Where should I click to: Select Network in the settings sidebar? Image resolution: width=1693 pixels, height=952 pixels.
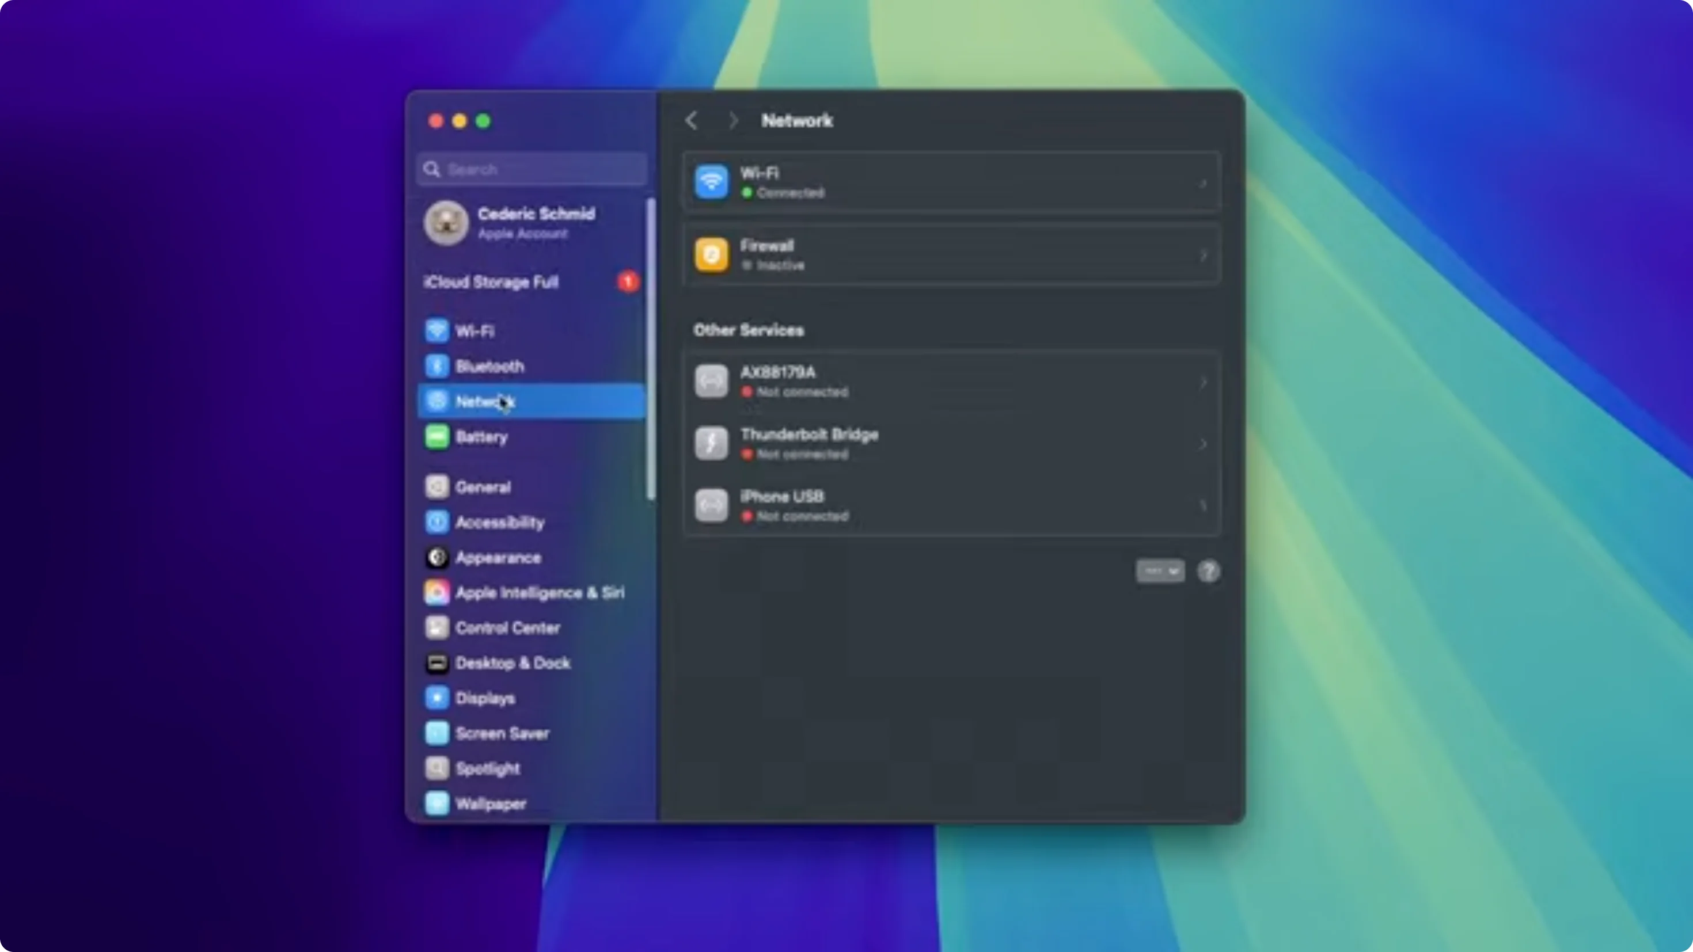pos(487,401)
